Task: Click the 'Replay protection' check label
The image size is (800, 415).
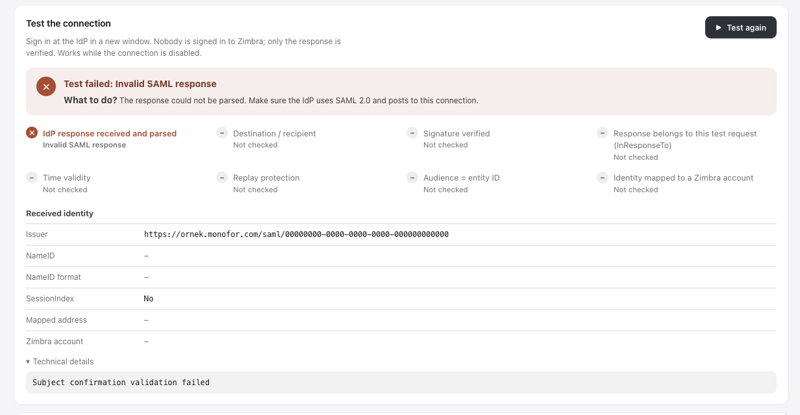Action: coord(266,177)
